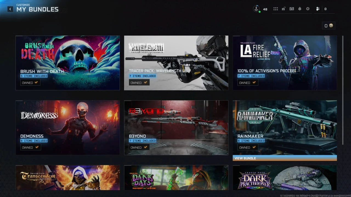Open the settings gear

[x=308, y=9]
